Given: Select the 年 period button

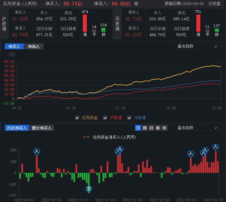Looking at the screenshot, I should [x=164, y=128].
